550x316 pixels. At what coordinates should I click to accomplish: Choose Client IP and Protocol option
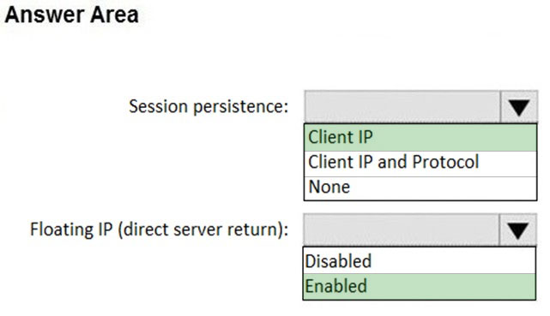420,164
